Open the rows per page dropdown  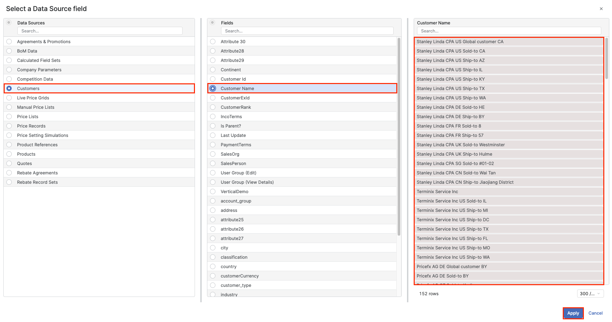(x=590, y=294)
